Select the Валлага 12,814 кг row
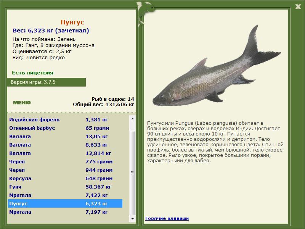Viewport: 305px width, 229px height. pyautogui.click(x=65, y=153)
